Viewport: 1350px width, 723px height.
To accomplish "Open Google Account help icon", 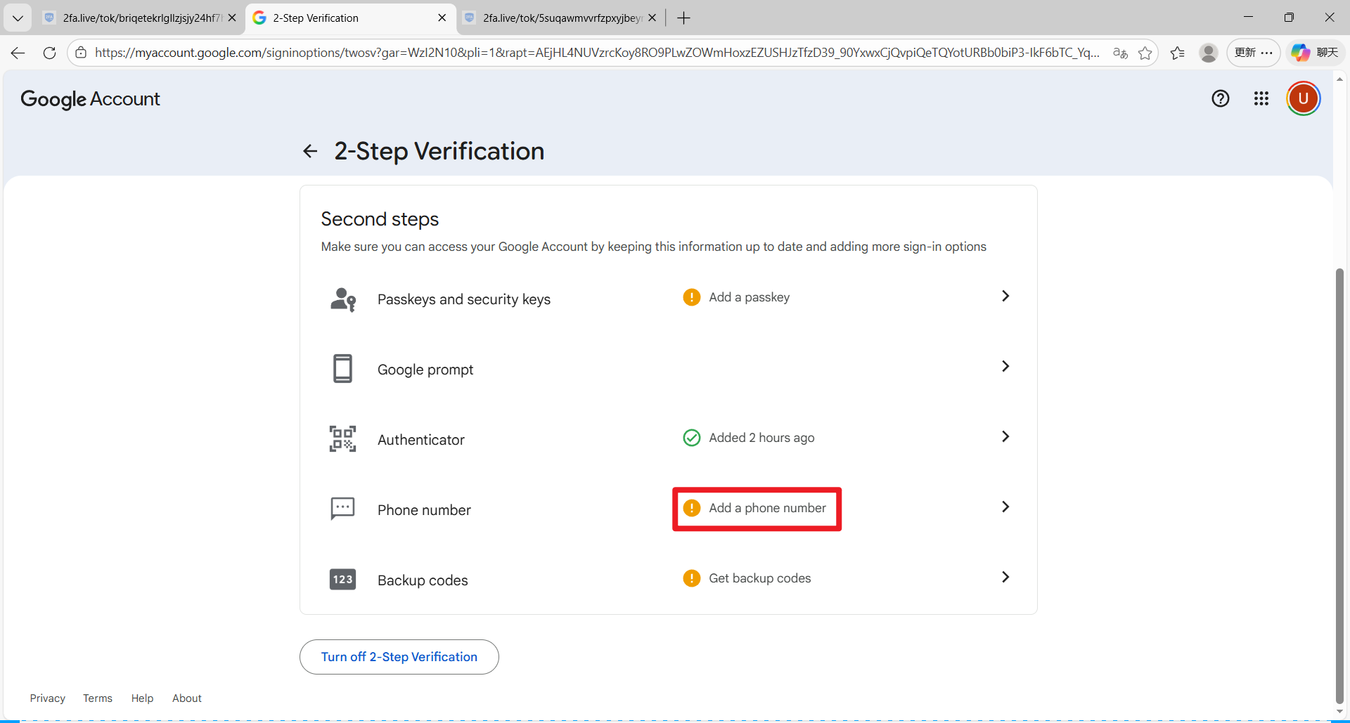I will [x=1221, y=98].
